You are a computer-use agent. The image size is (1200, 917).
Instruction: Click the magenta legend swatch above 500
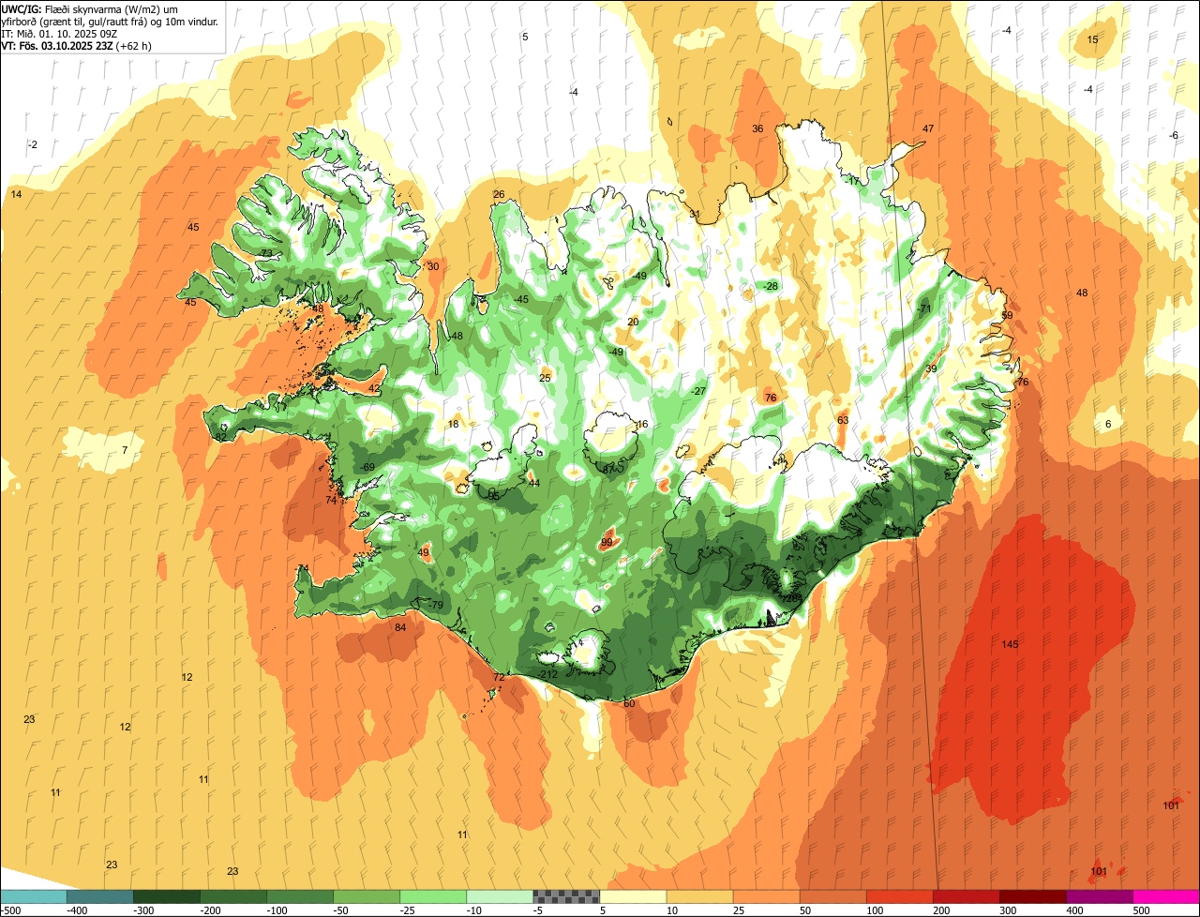[x=1166, y=896]
